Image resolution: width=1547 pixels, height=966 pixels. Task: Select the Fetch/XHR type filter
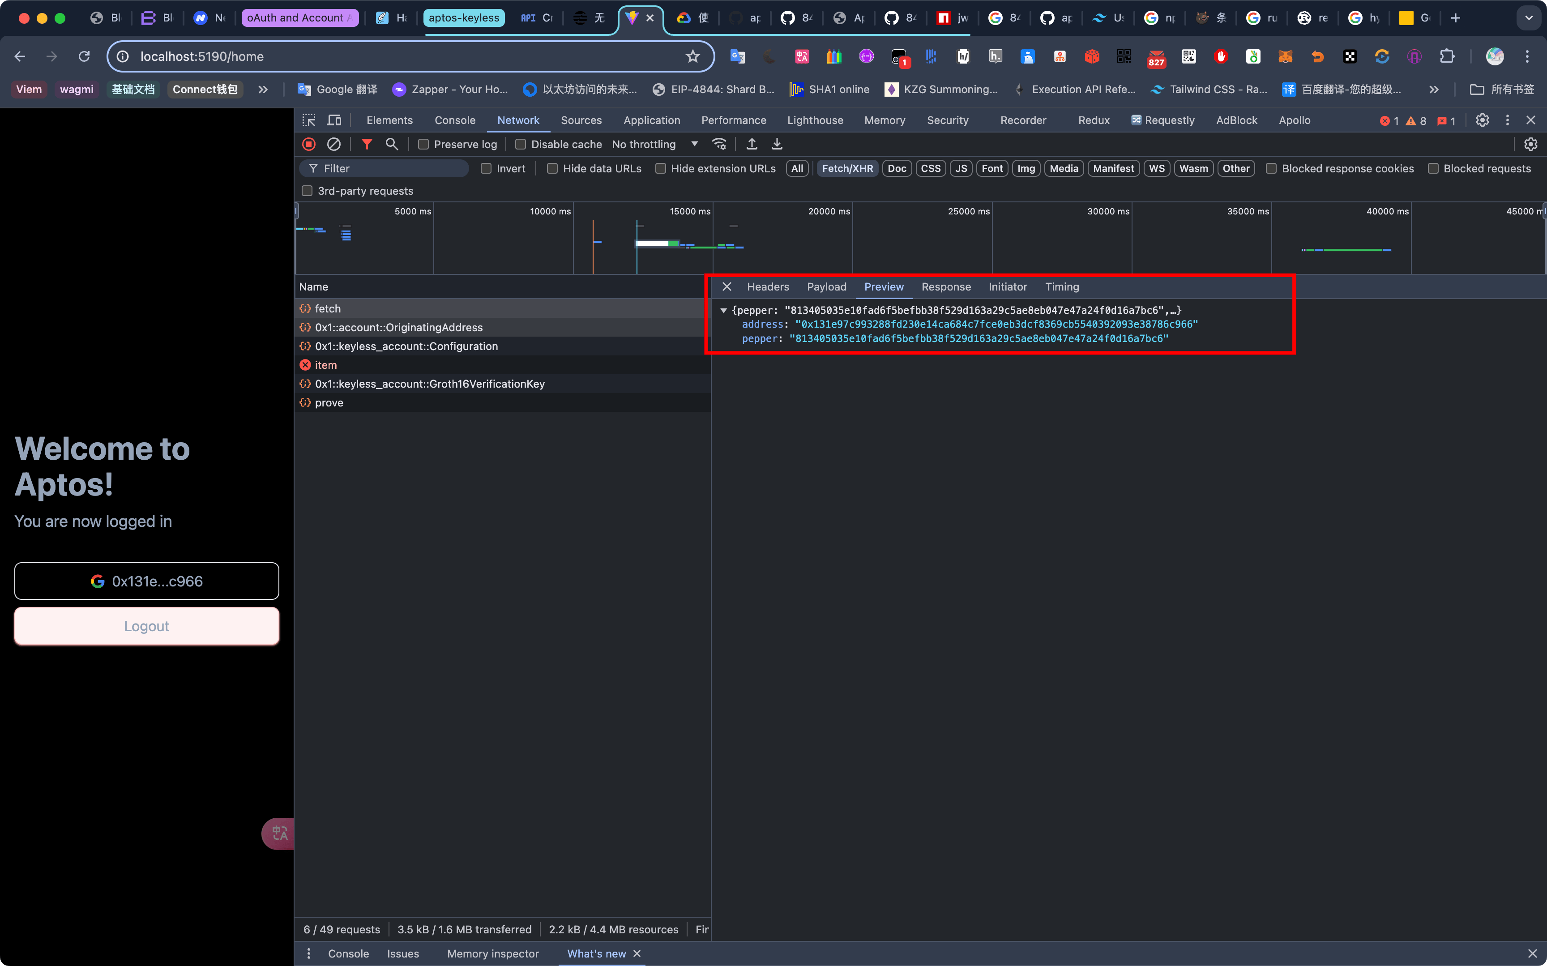click(x=847, y=169)
